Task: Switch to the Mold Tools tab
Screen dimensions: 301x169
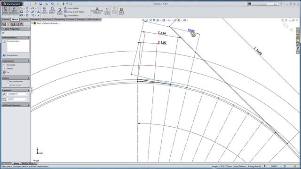Action: click(47, 20)
